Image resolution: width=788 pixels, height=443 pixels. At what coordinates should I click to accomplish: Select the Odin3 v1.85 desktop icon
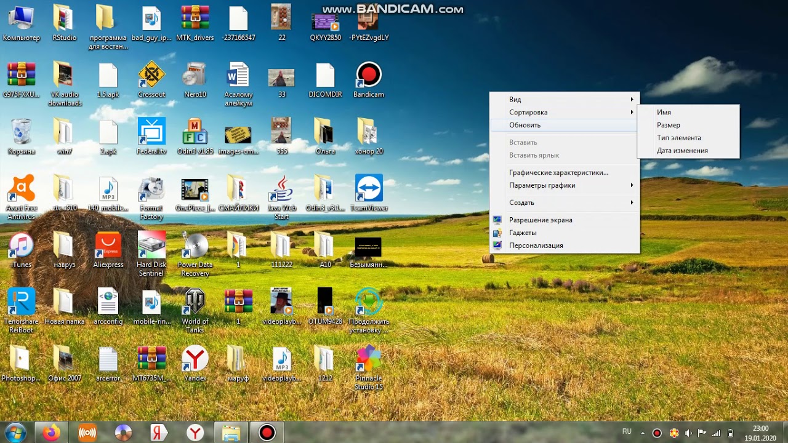click(x=195, y=137)
